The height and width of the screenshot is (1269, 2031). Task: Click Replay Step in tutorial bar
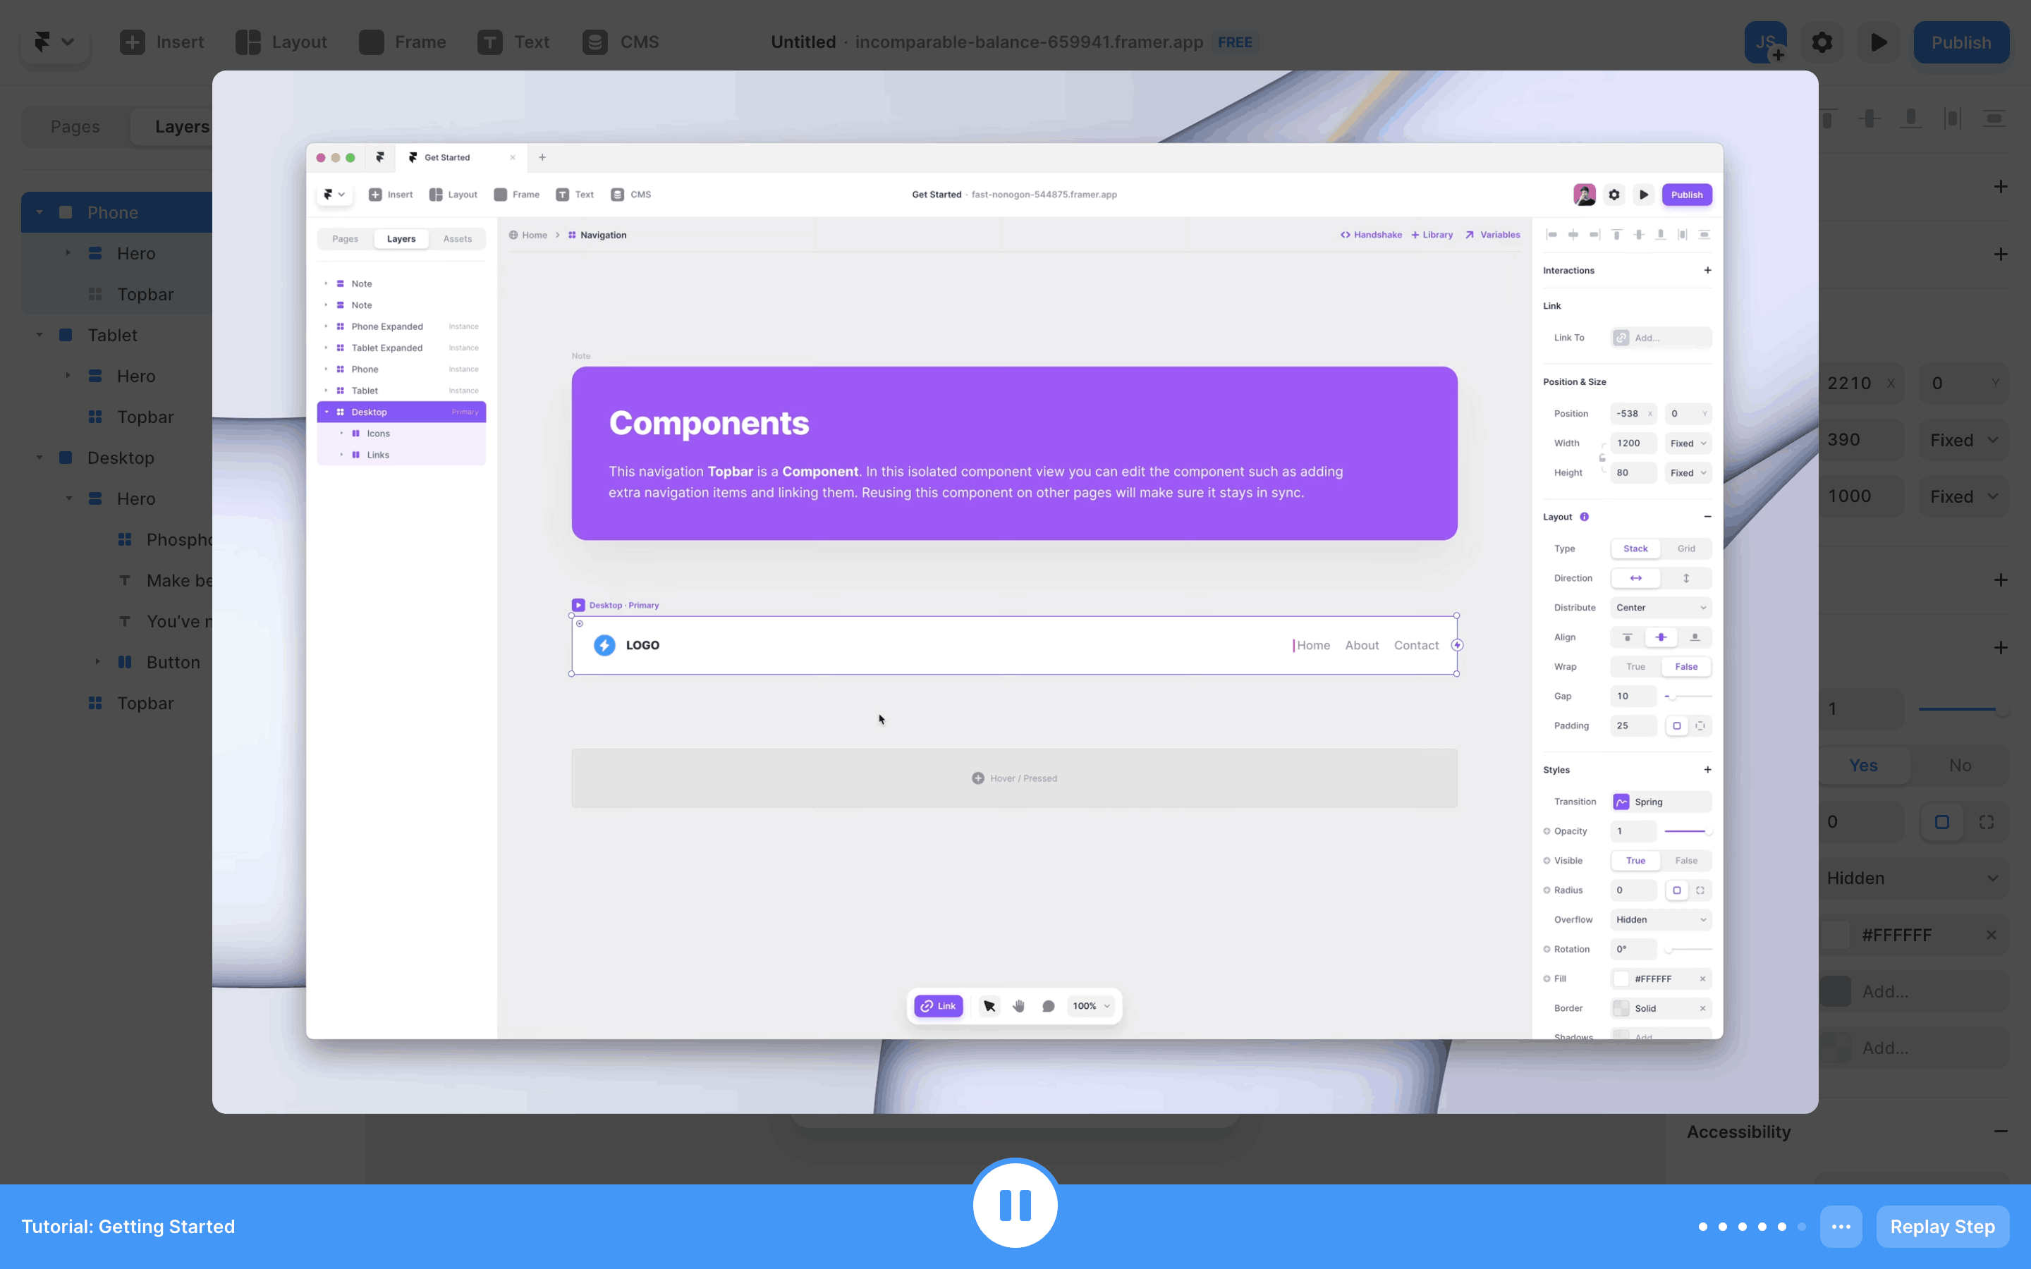pos(1942,1226)
